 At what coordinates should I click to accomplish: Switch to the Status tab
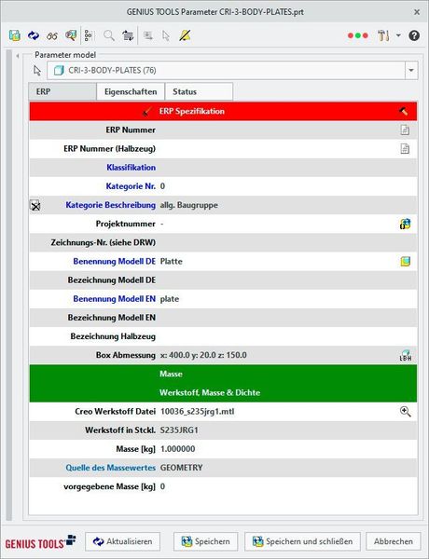[x=199, y=91]
